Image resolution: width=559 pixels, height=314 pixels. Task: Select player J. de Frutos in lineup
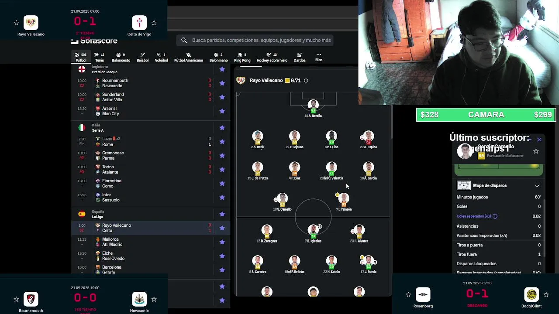click(258, 171)
